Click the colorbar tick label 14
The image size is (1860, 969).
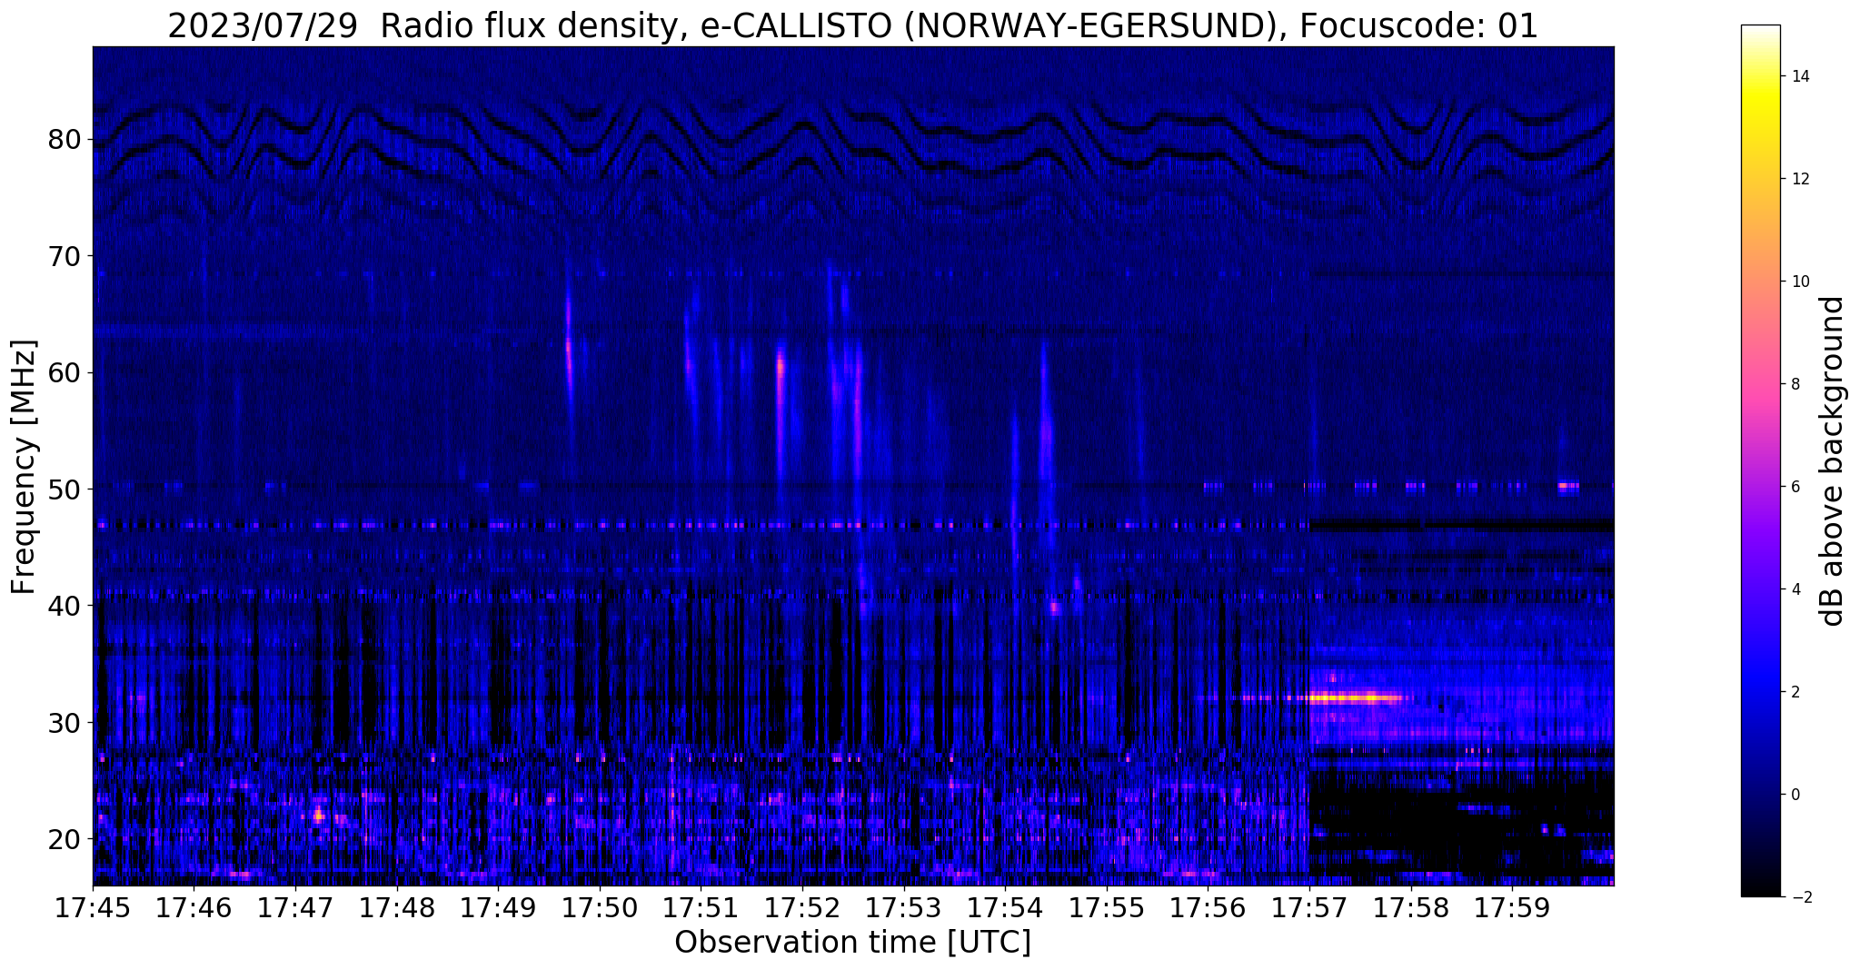(1799, 76)
